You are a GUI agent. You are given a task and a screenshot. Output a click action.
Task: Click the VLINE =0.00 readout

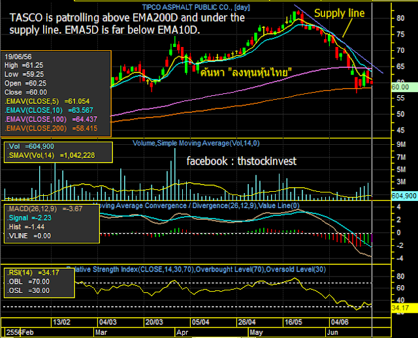[x=29, y=236]
